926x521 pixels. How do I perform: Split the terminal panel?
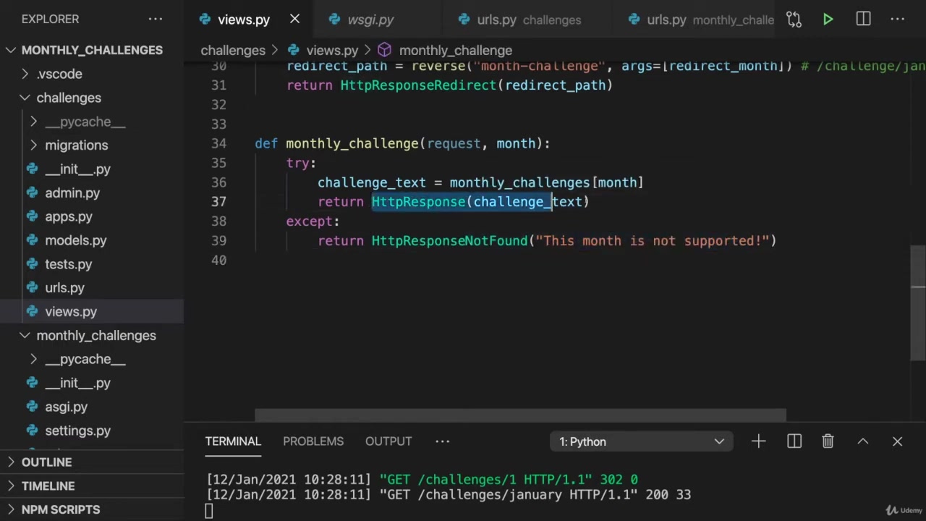click(x=794, y=441)
